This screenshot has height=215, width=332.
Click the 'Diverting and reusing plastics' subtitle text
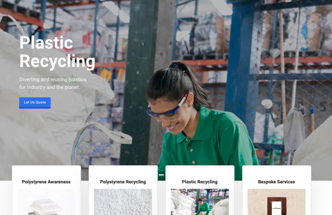click(53, 79)
